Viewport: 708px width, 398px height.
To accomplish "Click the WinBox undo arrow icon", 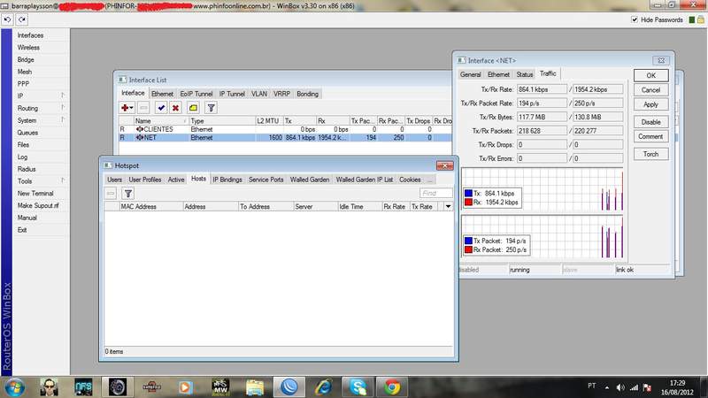I will (8, 19).
